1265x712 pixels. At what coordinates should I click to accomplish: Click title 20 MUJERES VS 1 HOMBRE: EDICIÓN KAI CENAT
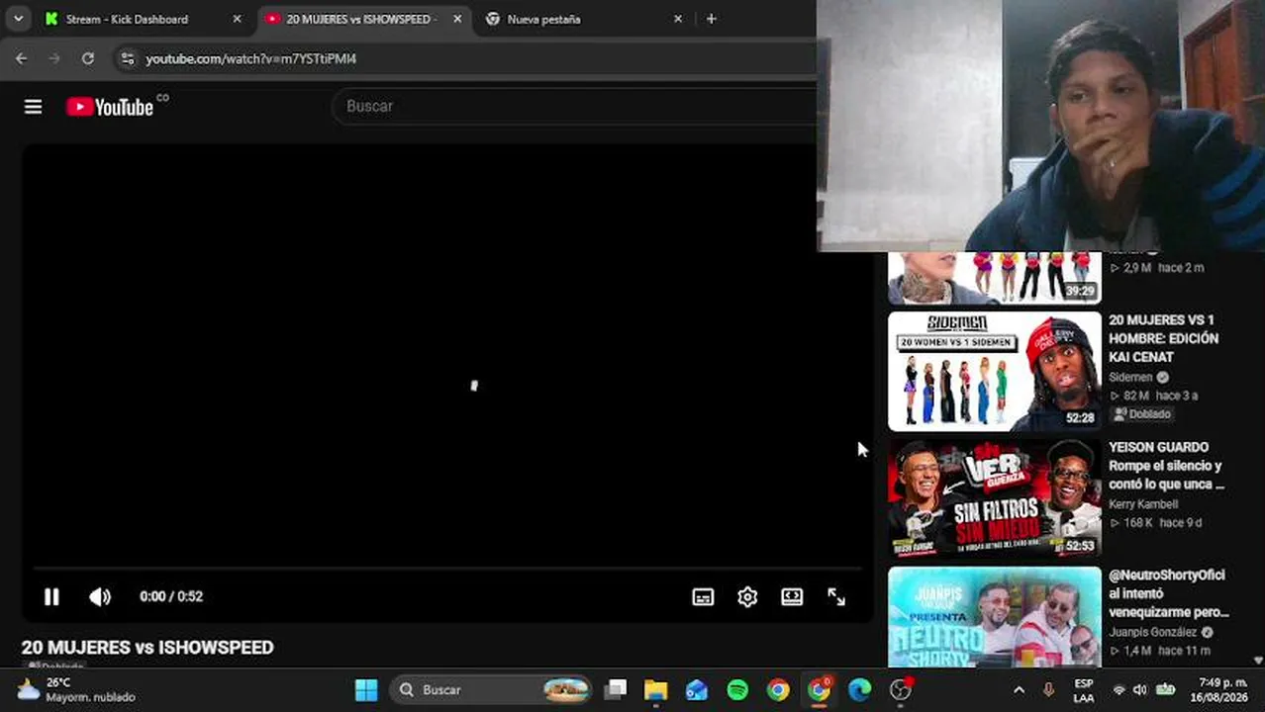coord(1163,338)
